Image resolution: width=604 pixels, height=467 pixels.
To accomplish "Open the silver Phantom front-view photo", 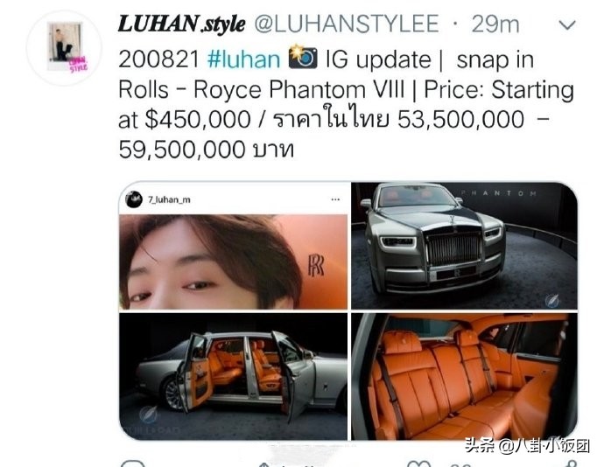I will coord(464,246).
